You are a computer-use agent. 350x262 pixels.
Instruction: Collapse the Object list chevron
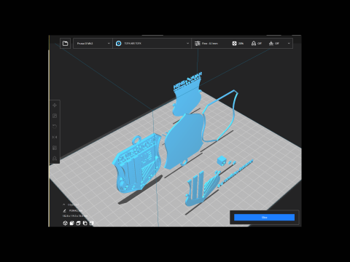coord(63,205)
